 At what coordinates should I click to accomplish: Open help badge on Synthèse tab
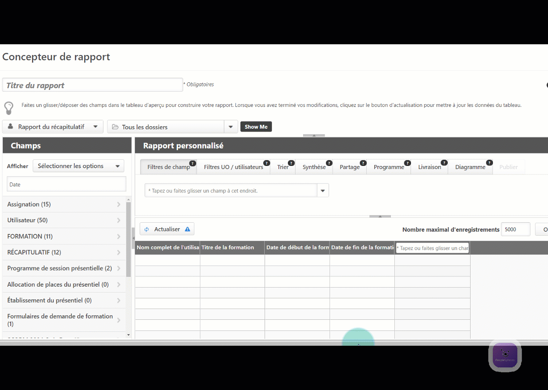tap(329, 163)
